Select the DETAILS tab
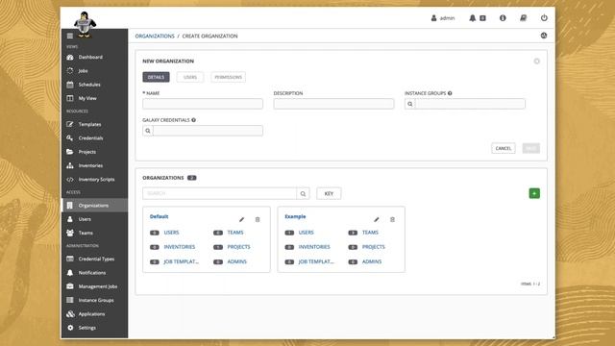The width and height of the screenshot is (615, 346). pyautogui.click(x=156, y=77)
